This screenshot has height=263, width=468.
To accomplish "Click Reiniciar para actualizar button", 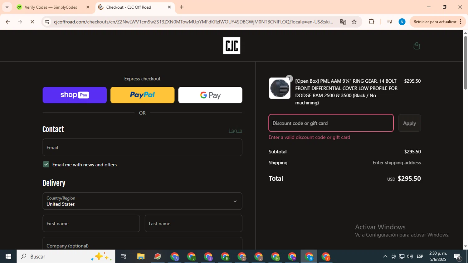I will click(x=435, y=22).
